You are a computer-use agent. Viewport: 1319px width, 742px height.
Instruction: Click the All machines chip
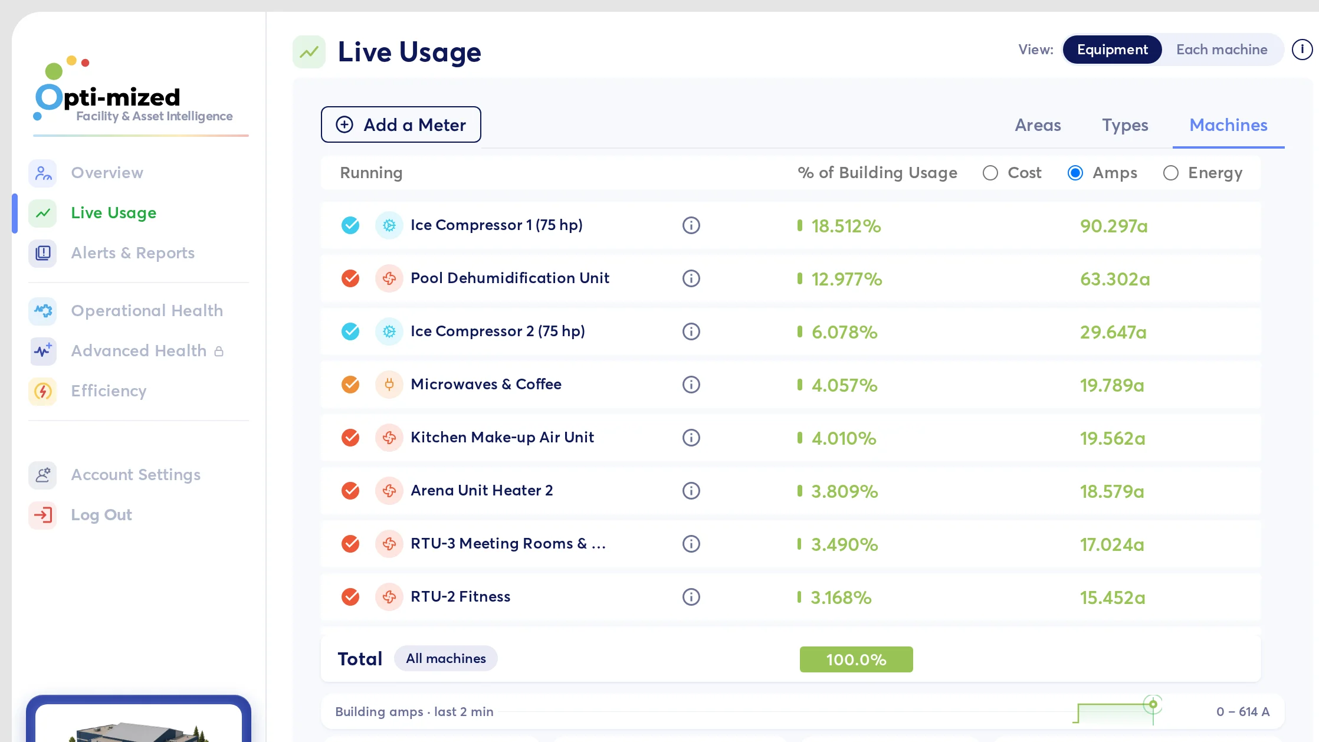pyautogui.click(x=445, y=658)
